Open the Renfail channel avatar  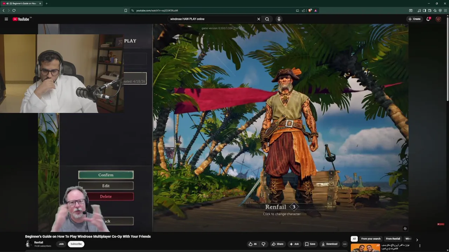[28, 244]
